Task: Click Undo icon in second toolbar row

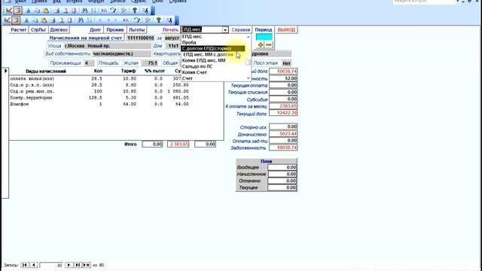Action: point(137,20)
